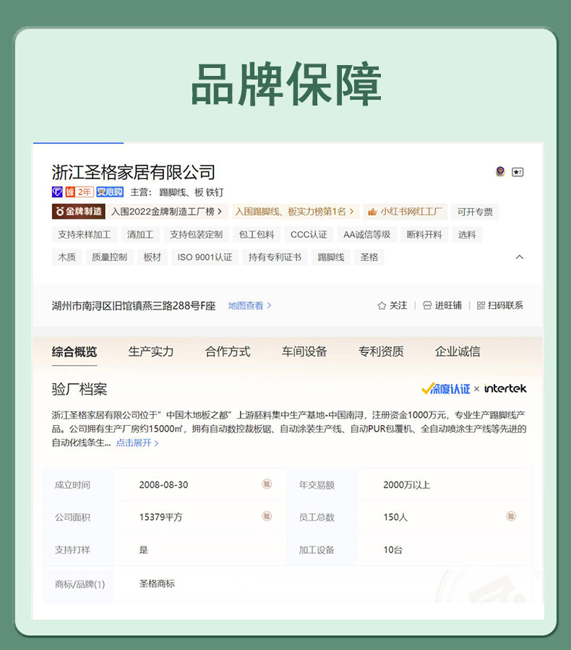Click the 验 badge in 公司面积 row

click(267, 516)
